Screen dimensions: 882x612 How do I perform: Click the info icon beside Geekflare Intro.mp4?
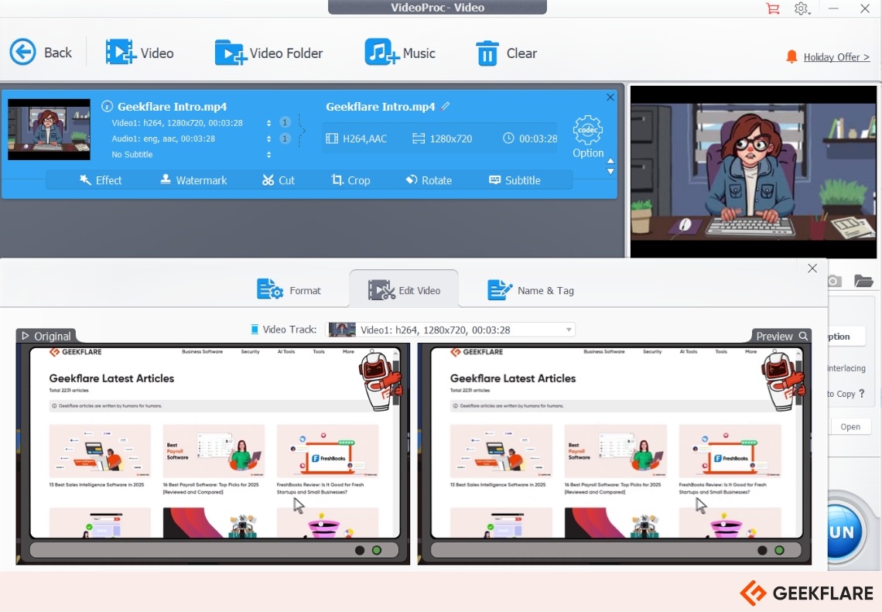pos(107,106)
